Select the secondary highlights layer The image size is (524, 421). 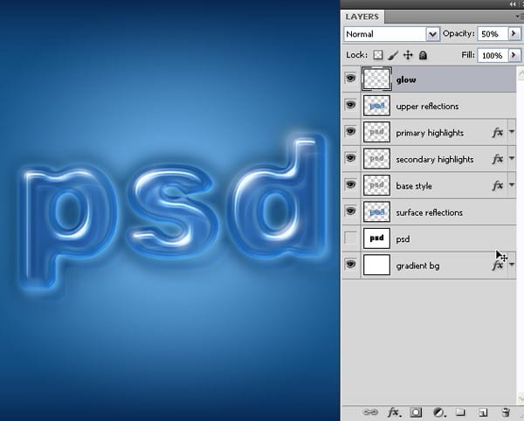(x=429, y=159)
